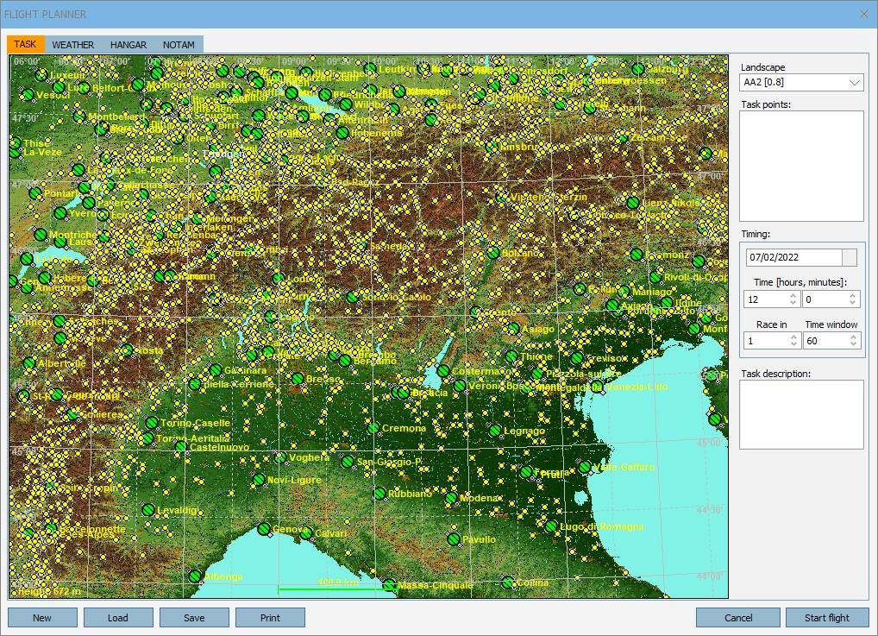Click the Rubbiano airport icon
The height and width of the screenshot is (636, 878).
click(379, 494)
